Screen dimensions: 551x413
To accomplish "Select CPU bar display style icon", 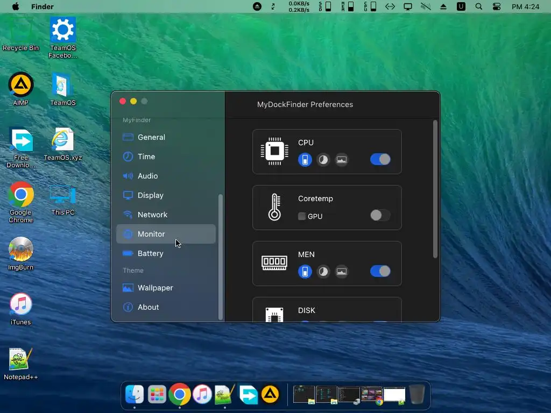I will click(305, 160).
